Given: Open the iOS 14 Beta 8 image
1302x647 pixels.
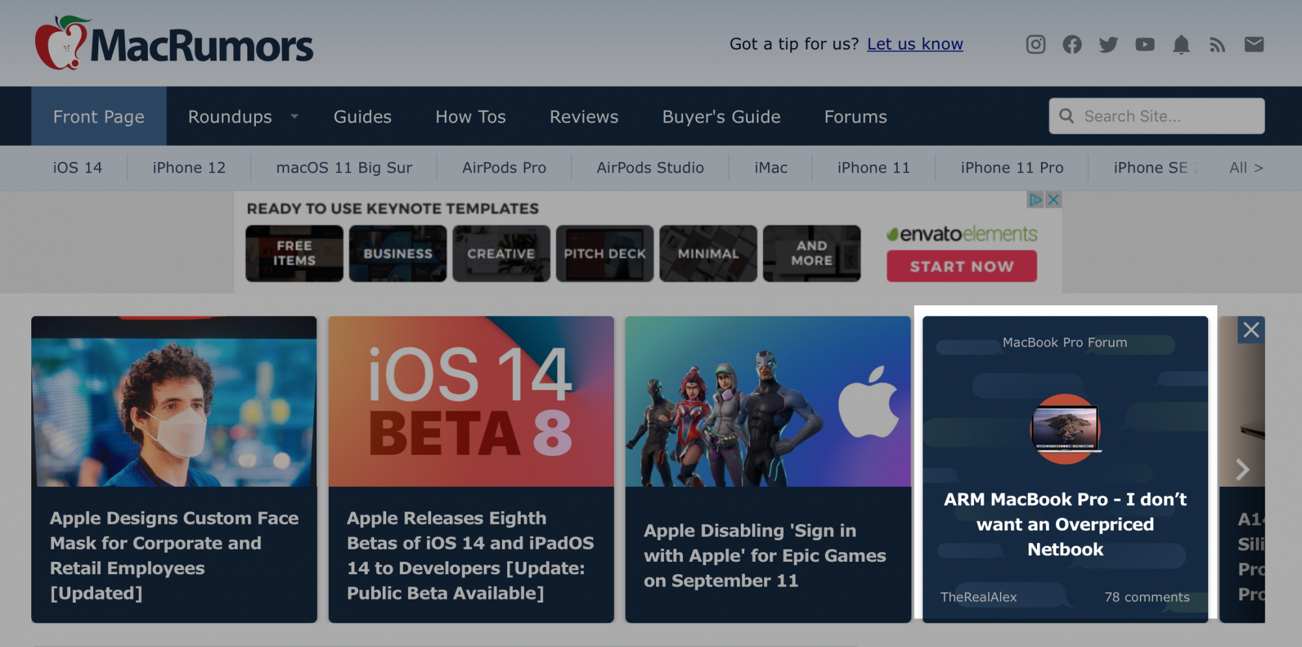Looking at the screenshot, I should 471,402.
